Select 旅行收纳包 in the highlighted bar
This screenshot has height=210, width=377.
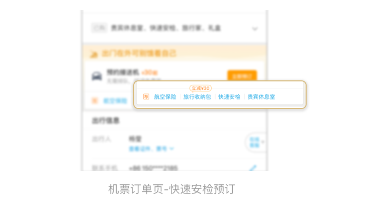[x=197, y=97]
